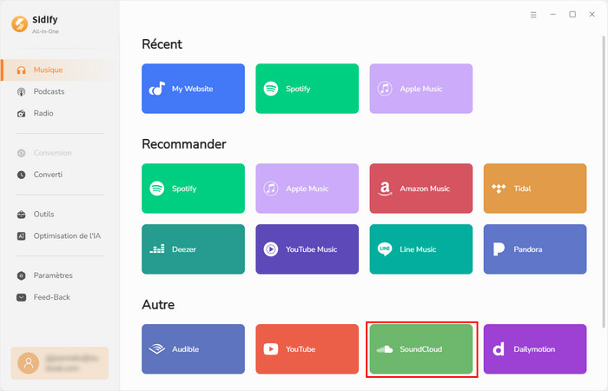Click the Podcasts microphone icon
The height and width of the screenshot is (391, 608).
tap(23, 91)
